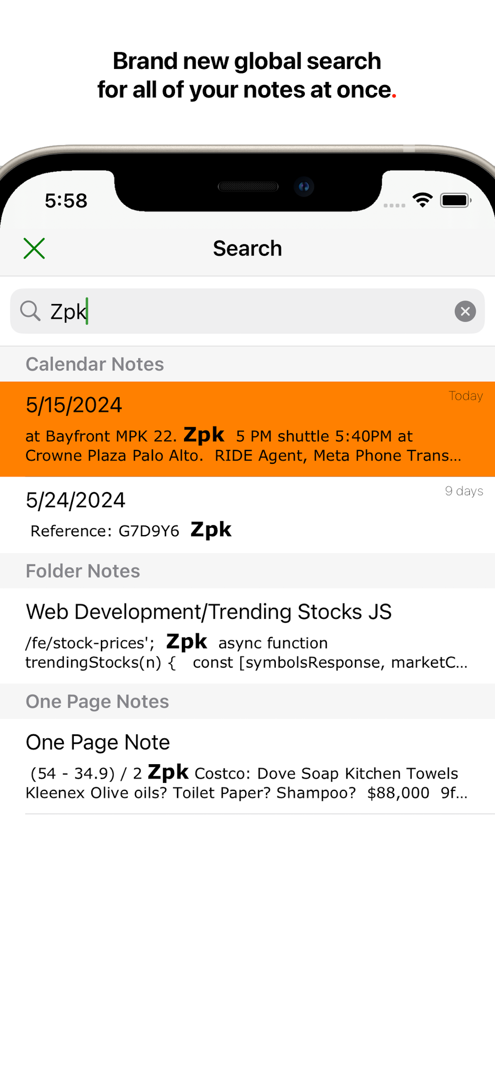
Task: Open the 5/24/2024 calendar note result
Action: click(247, 515)
